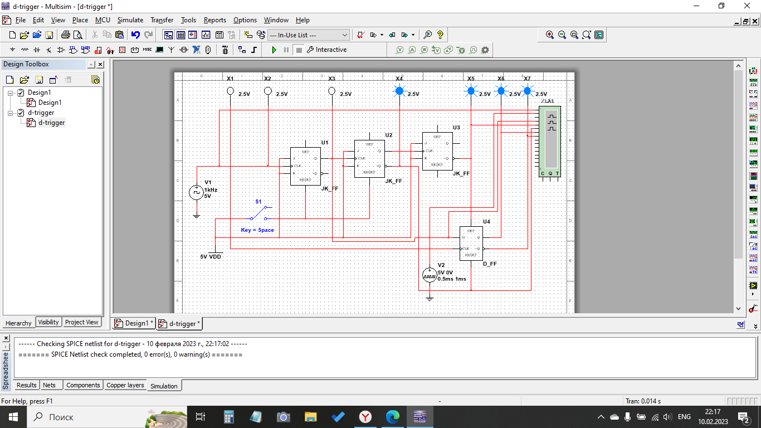761x428 pixels.
Task: Place a Diode component
Action: click(x=37, y=50)
